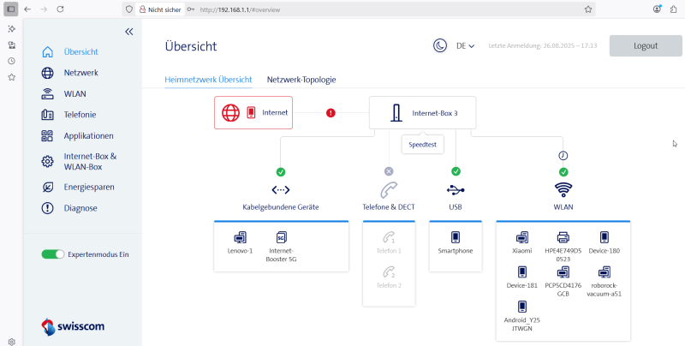Switch to Netzwerk-Topologie tab

tap(301, 80)
